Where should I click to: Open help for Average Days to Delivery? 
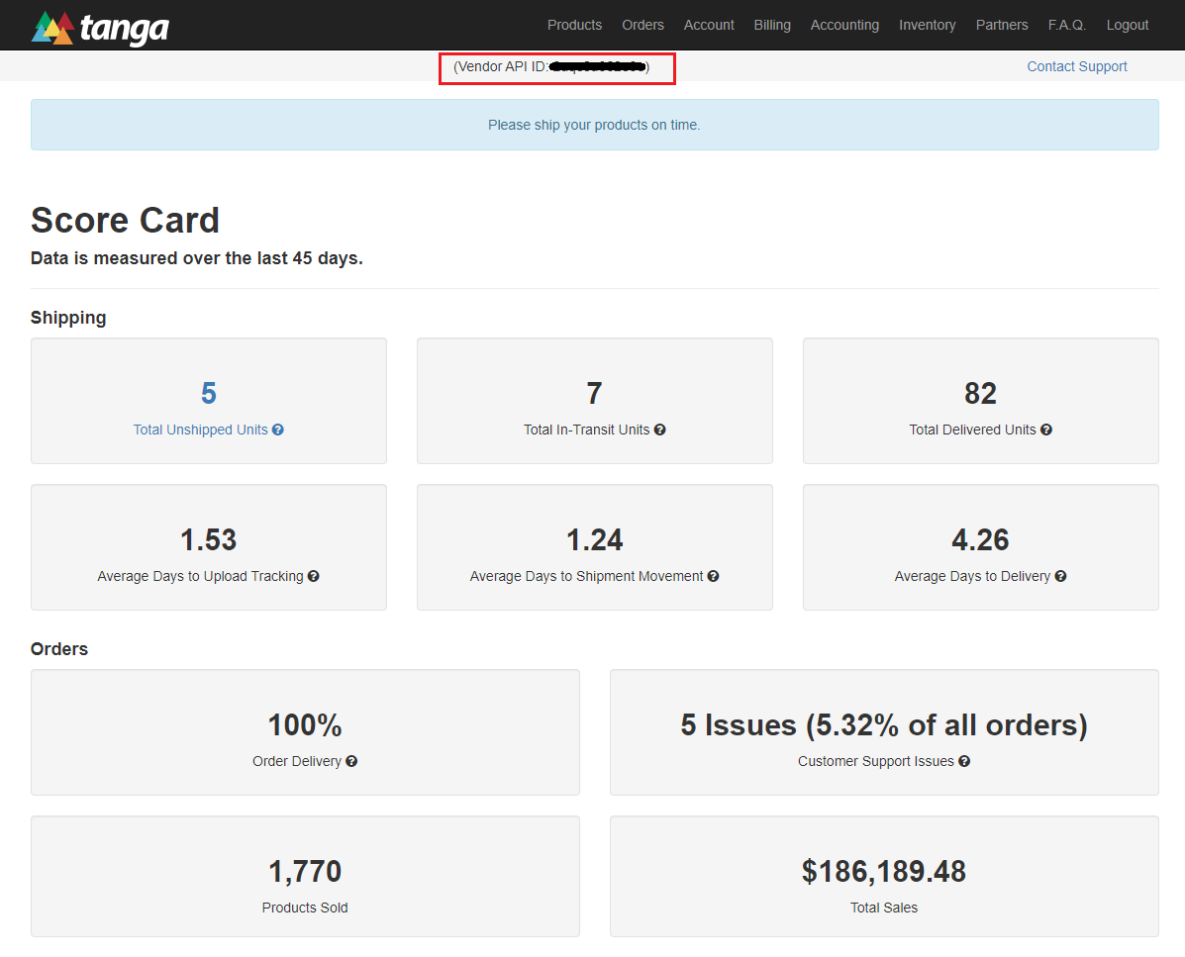1060,575
